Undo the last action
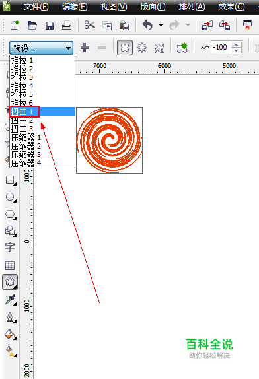 pyautogui.click(x=147, y=25)
